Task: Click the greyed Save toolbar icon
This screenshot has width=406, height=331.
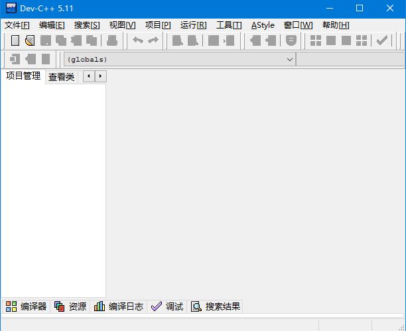Action: click(x=46, y=40)
